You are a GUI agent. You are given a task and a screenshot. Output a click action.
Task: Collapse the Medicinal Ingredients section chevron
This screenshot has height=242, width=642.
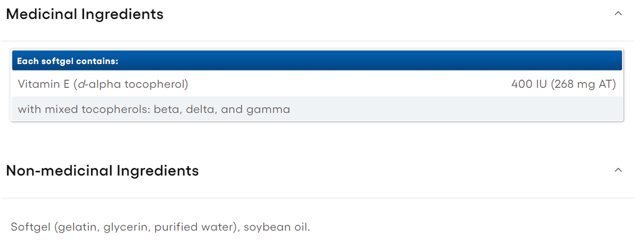[618, 14]
